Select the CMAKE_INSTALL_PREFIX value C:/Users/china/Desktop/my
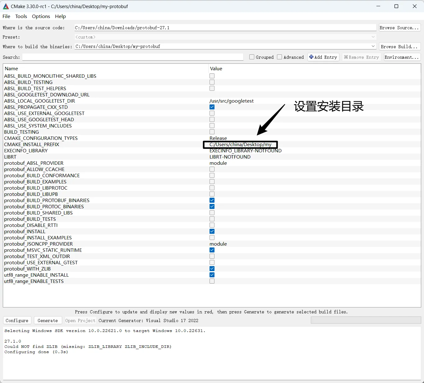The width and height of the screenshot is (424, 383). (240, 144)
